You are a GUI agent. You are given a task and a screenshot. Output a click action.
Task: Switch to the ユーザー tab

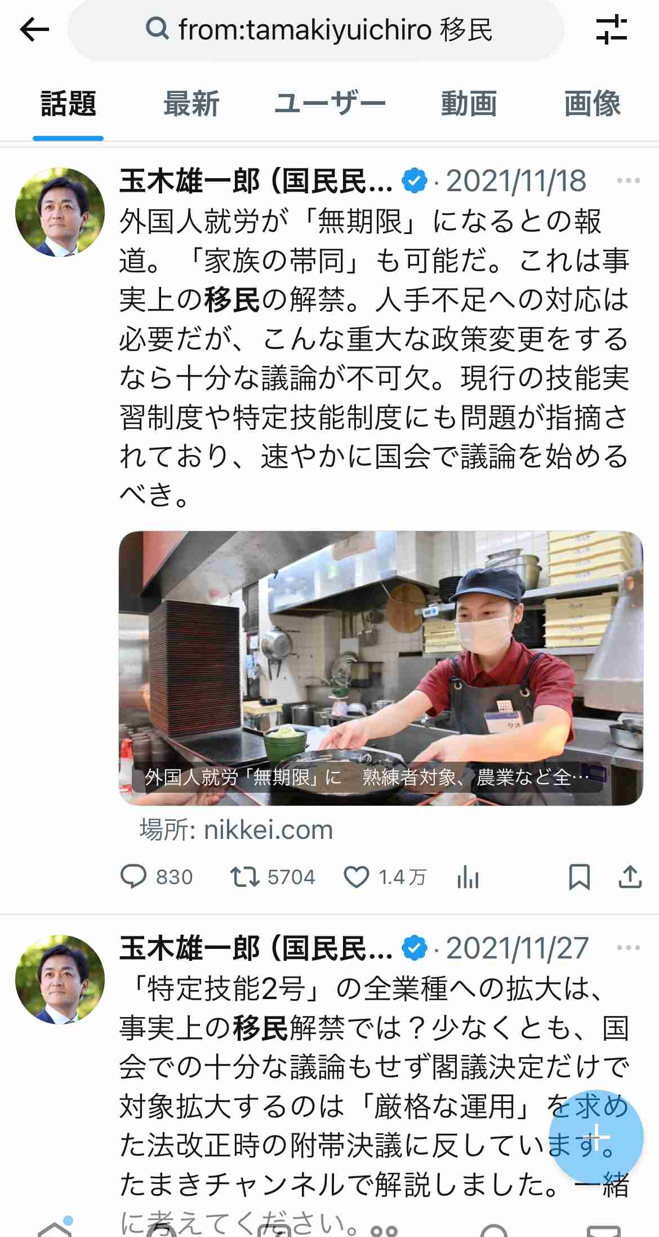(x=330, y=104)
